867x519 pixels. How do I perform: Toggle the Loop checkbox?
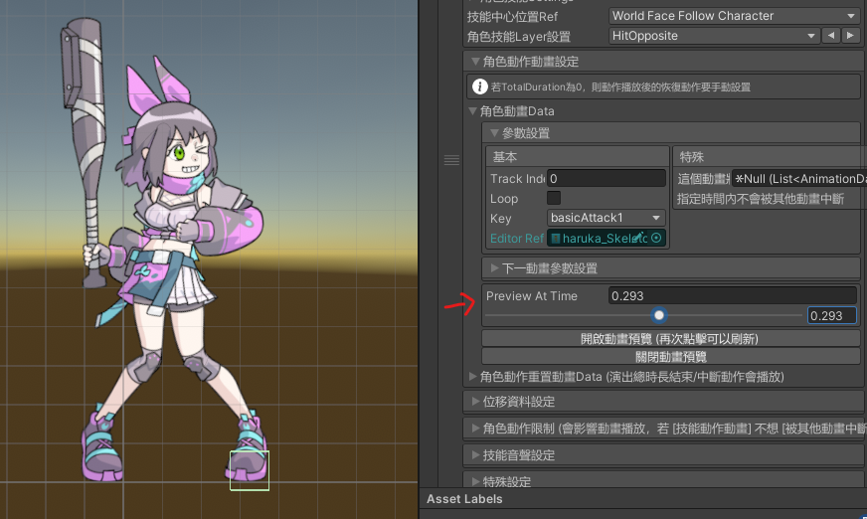click(554, 198)
